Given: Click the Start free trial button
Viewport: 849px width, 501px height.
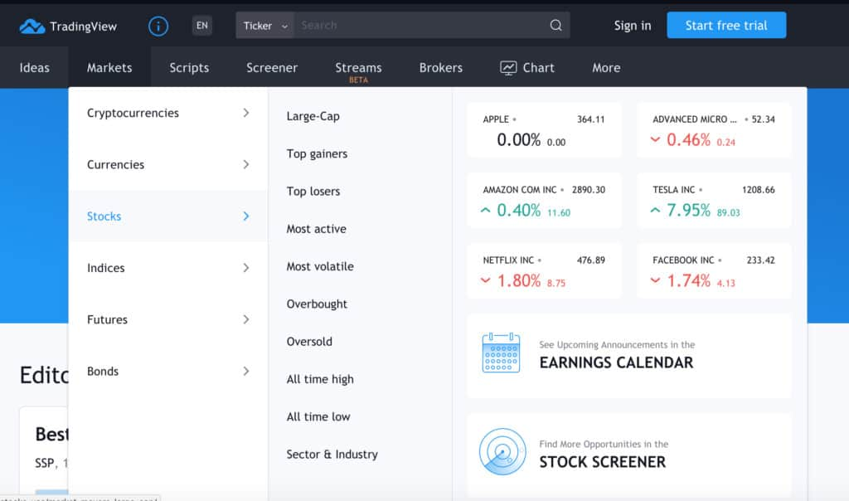Looking at the screenshot, I should click(x=726, y=25).
